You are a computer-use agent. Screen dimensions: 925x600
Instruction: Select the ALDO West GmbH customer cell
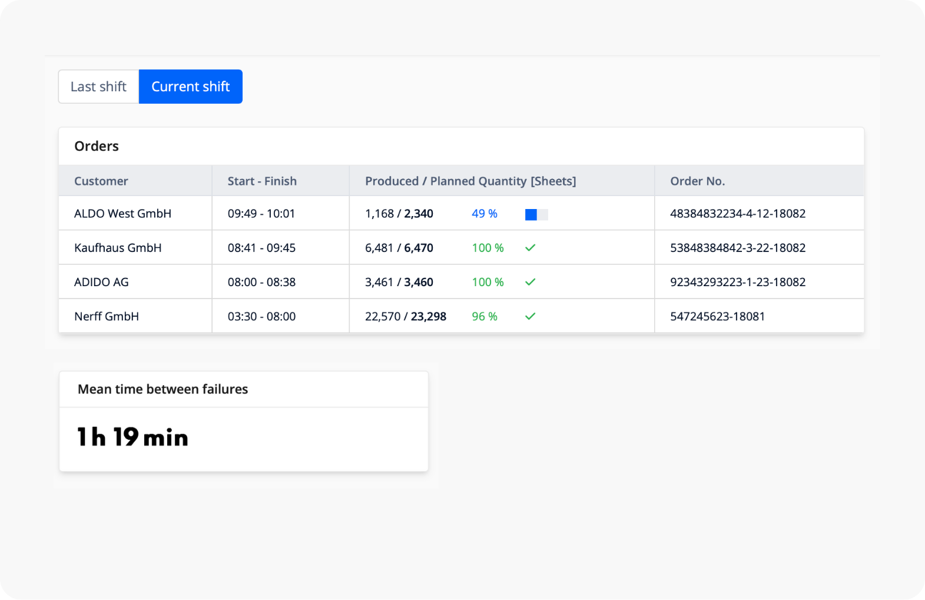tap(122, 214)
